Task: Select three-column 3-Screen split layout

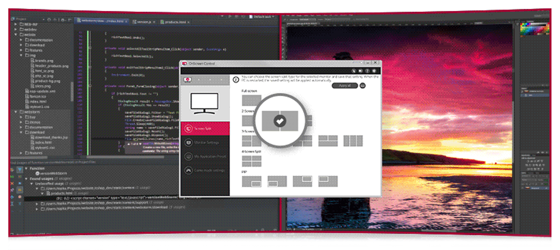Action: 353,141
